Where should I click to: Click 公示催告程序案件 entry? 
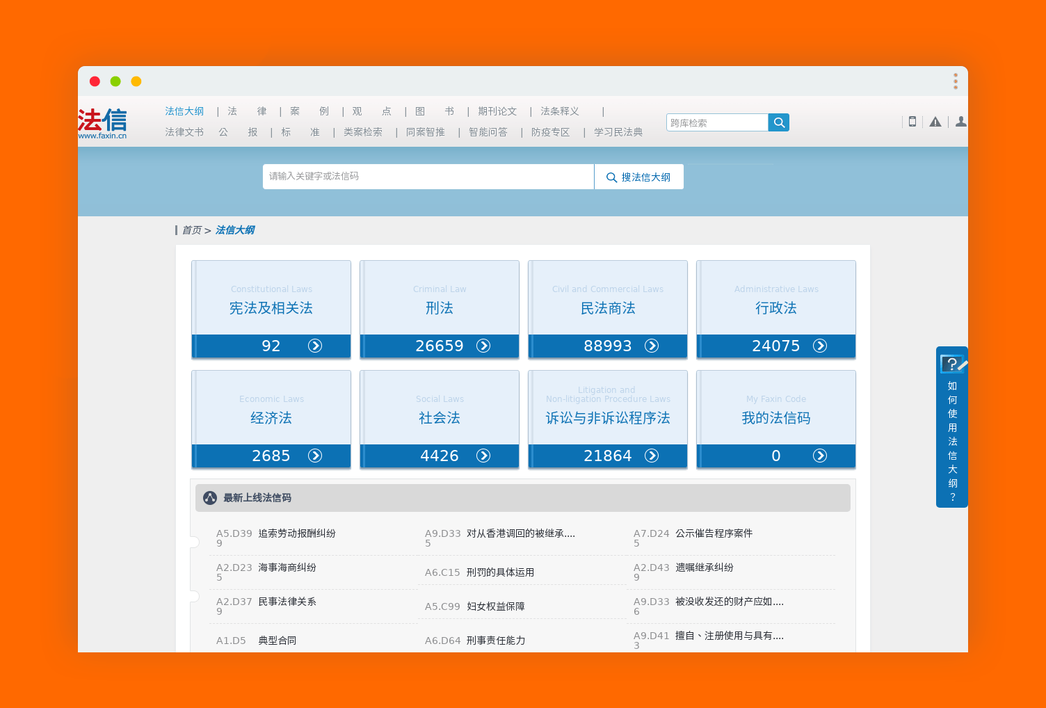point(714,533)
